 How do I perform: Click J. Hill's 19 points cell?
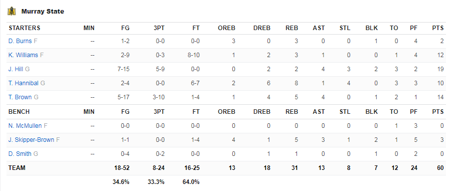(440, 69)
